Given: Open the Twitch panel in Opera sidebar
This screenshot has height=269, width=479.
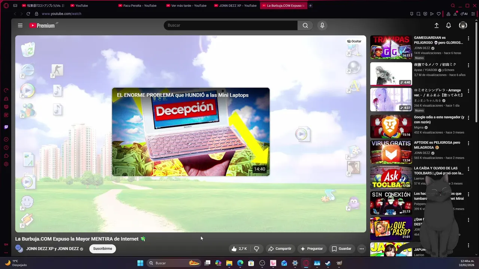Looking at the screenshot, I should coord(6,127).
